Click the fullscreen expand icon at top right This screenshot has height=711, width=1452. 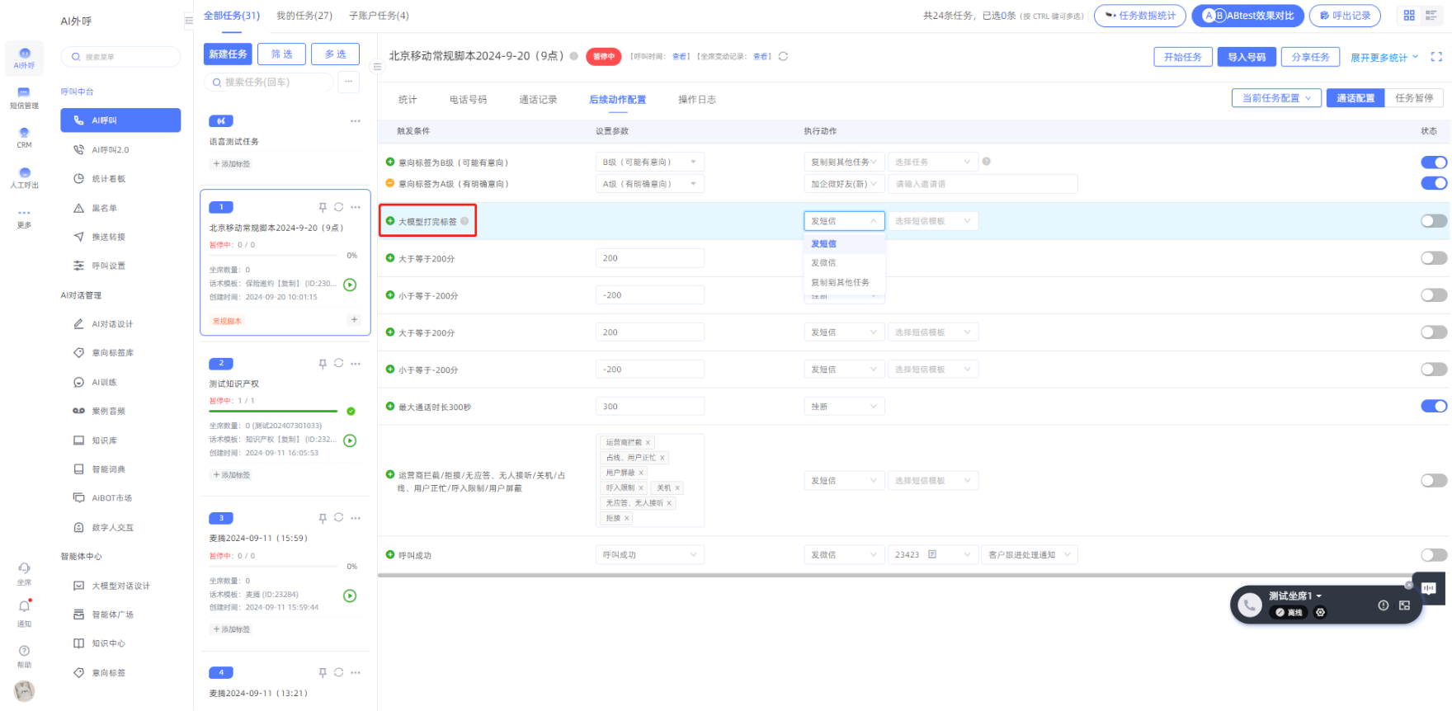click(1436, 57)
